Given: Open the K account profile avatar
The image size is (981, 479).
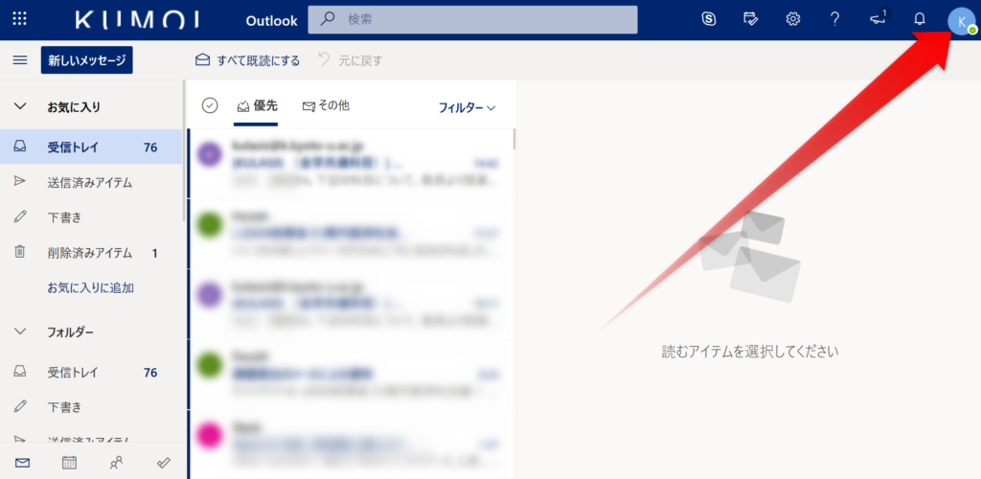Looking at the screenshot, I should click(962, 22).
